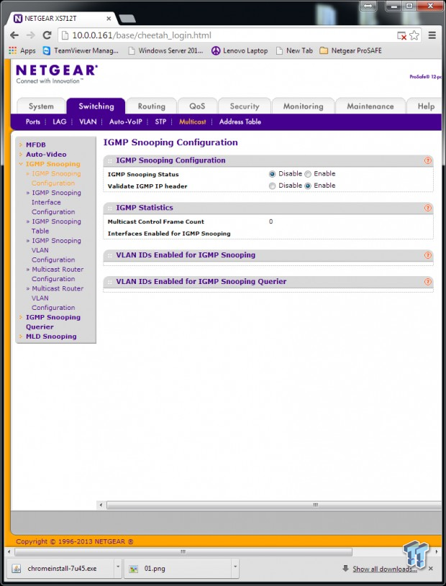Open help for IGMP Snooping Configuration section
The height and width of the screenshot is (586, 446).
(428, 161)
